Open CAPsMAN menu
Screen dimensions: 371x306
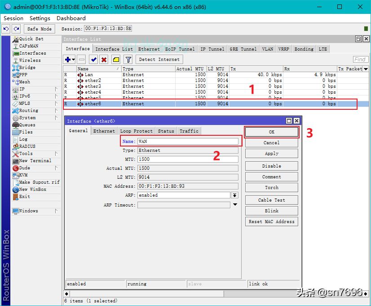point(28,46)
